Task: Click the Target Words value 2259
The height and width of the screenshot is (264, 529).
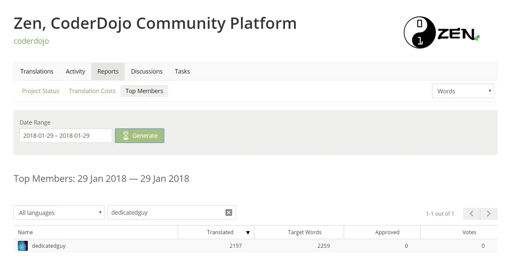Action: [x=324, y=246]
